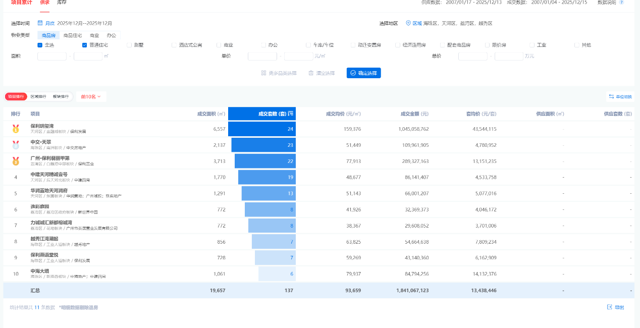640x328 pixels.
Task: Click the calendar icon beside 月度
Action: [40, 23]
